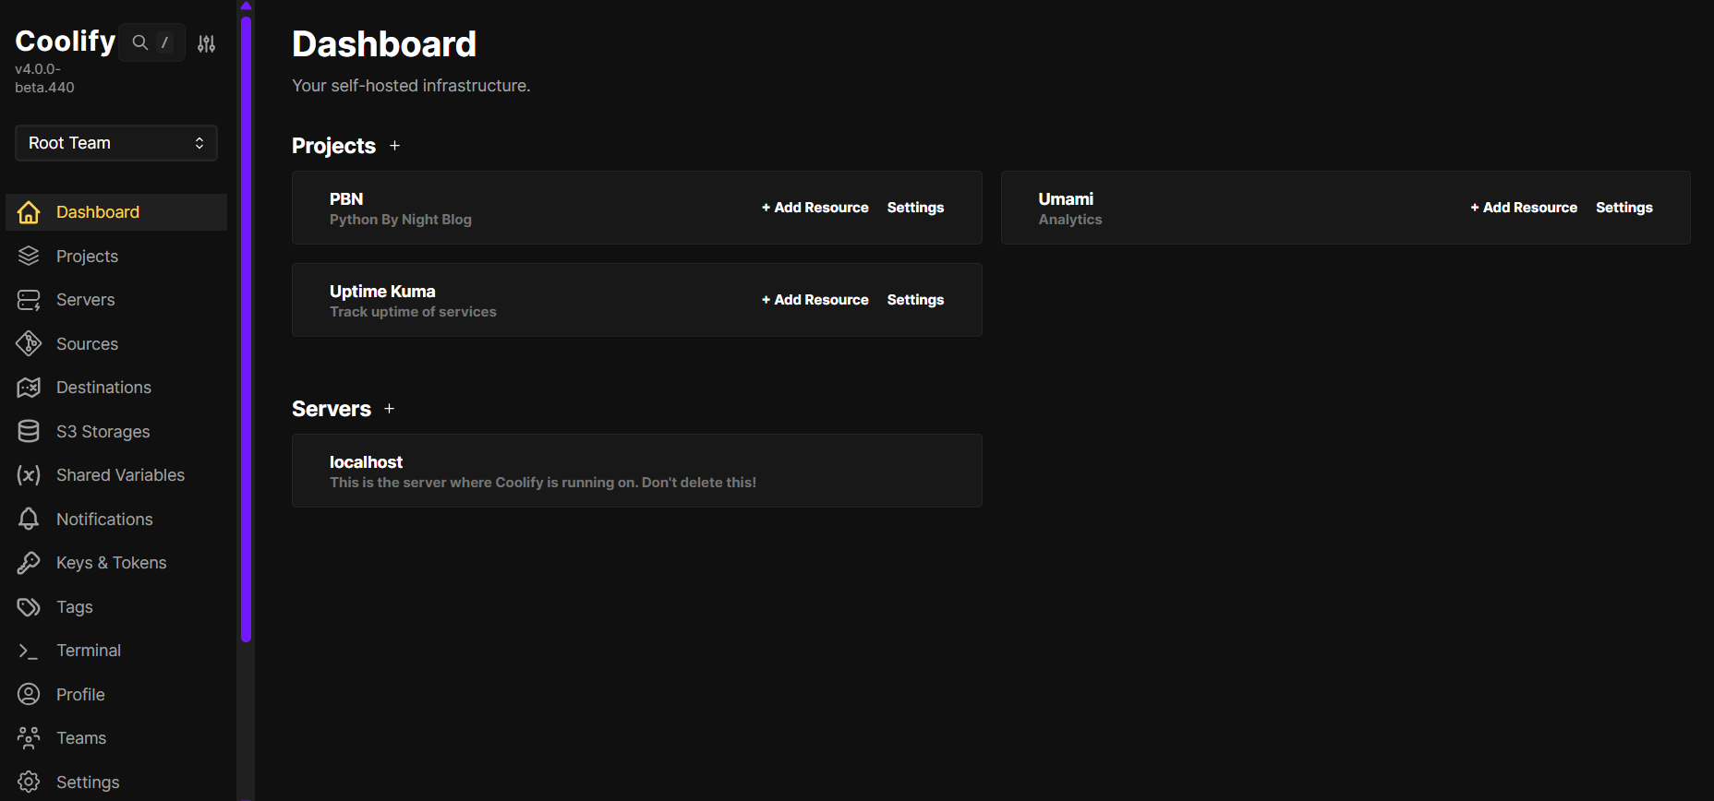The image size is (1714, 801).
Task: Open the Uptime Kuma project card title
Action: [382, 291]
